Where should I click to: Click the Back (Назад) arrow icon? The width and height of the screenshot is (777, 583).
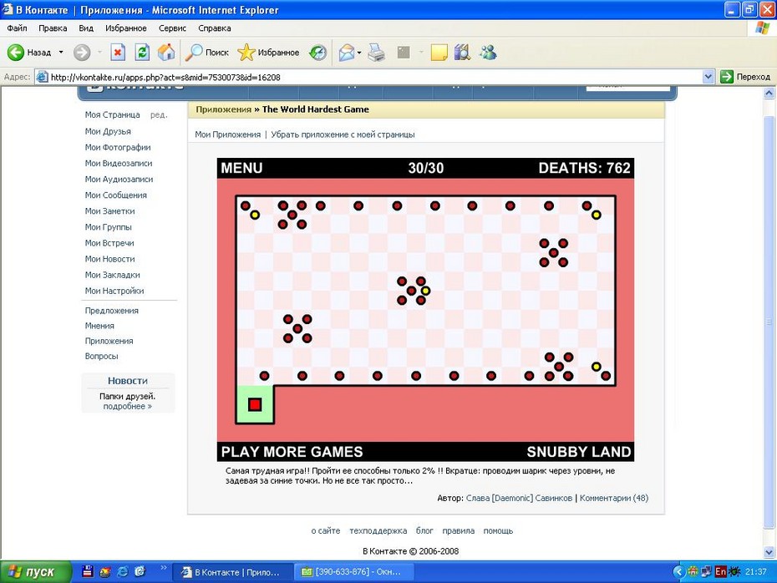click(15, 52)
